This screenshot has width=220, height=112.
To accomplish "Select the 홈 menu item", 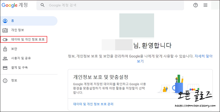I will [29, 21].
